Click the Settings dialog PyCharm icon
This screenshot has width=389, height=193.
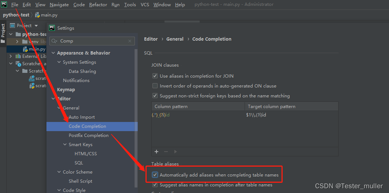(52, 28)
